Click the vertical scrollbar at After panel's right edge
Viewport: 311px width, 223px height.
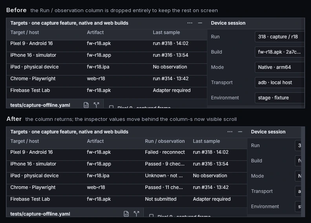[x=303, y=172]
